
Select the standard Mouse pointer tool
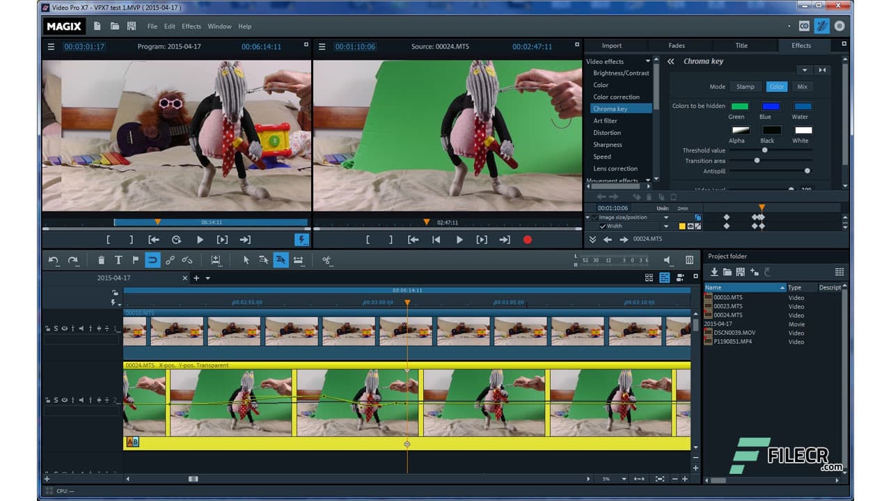246,260
